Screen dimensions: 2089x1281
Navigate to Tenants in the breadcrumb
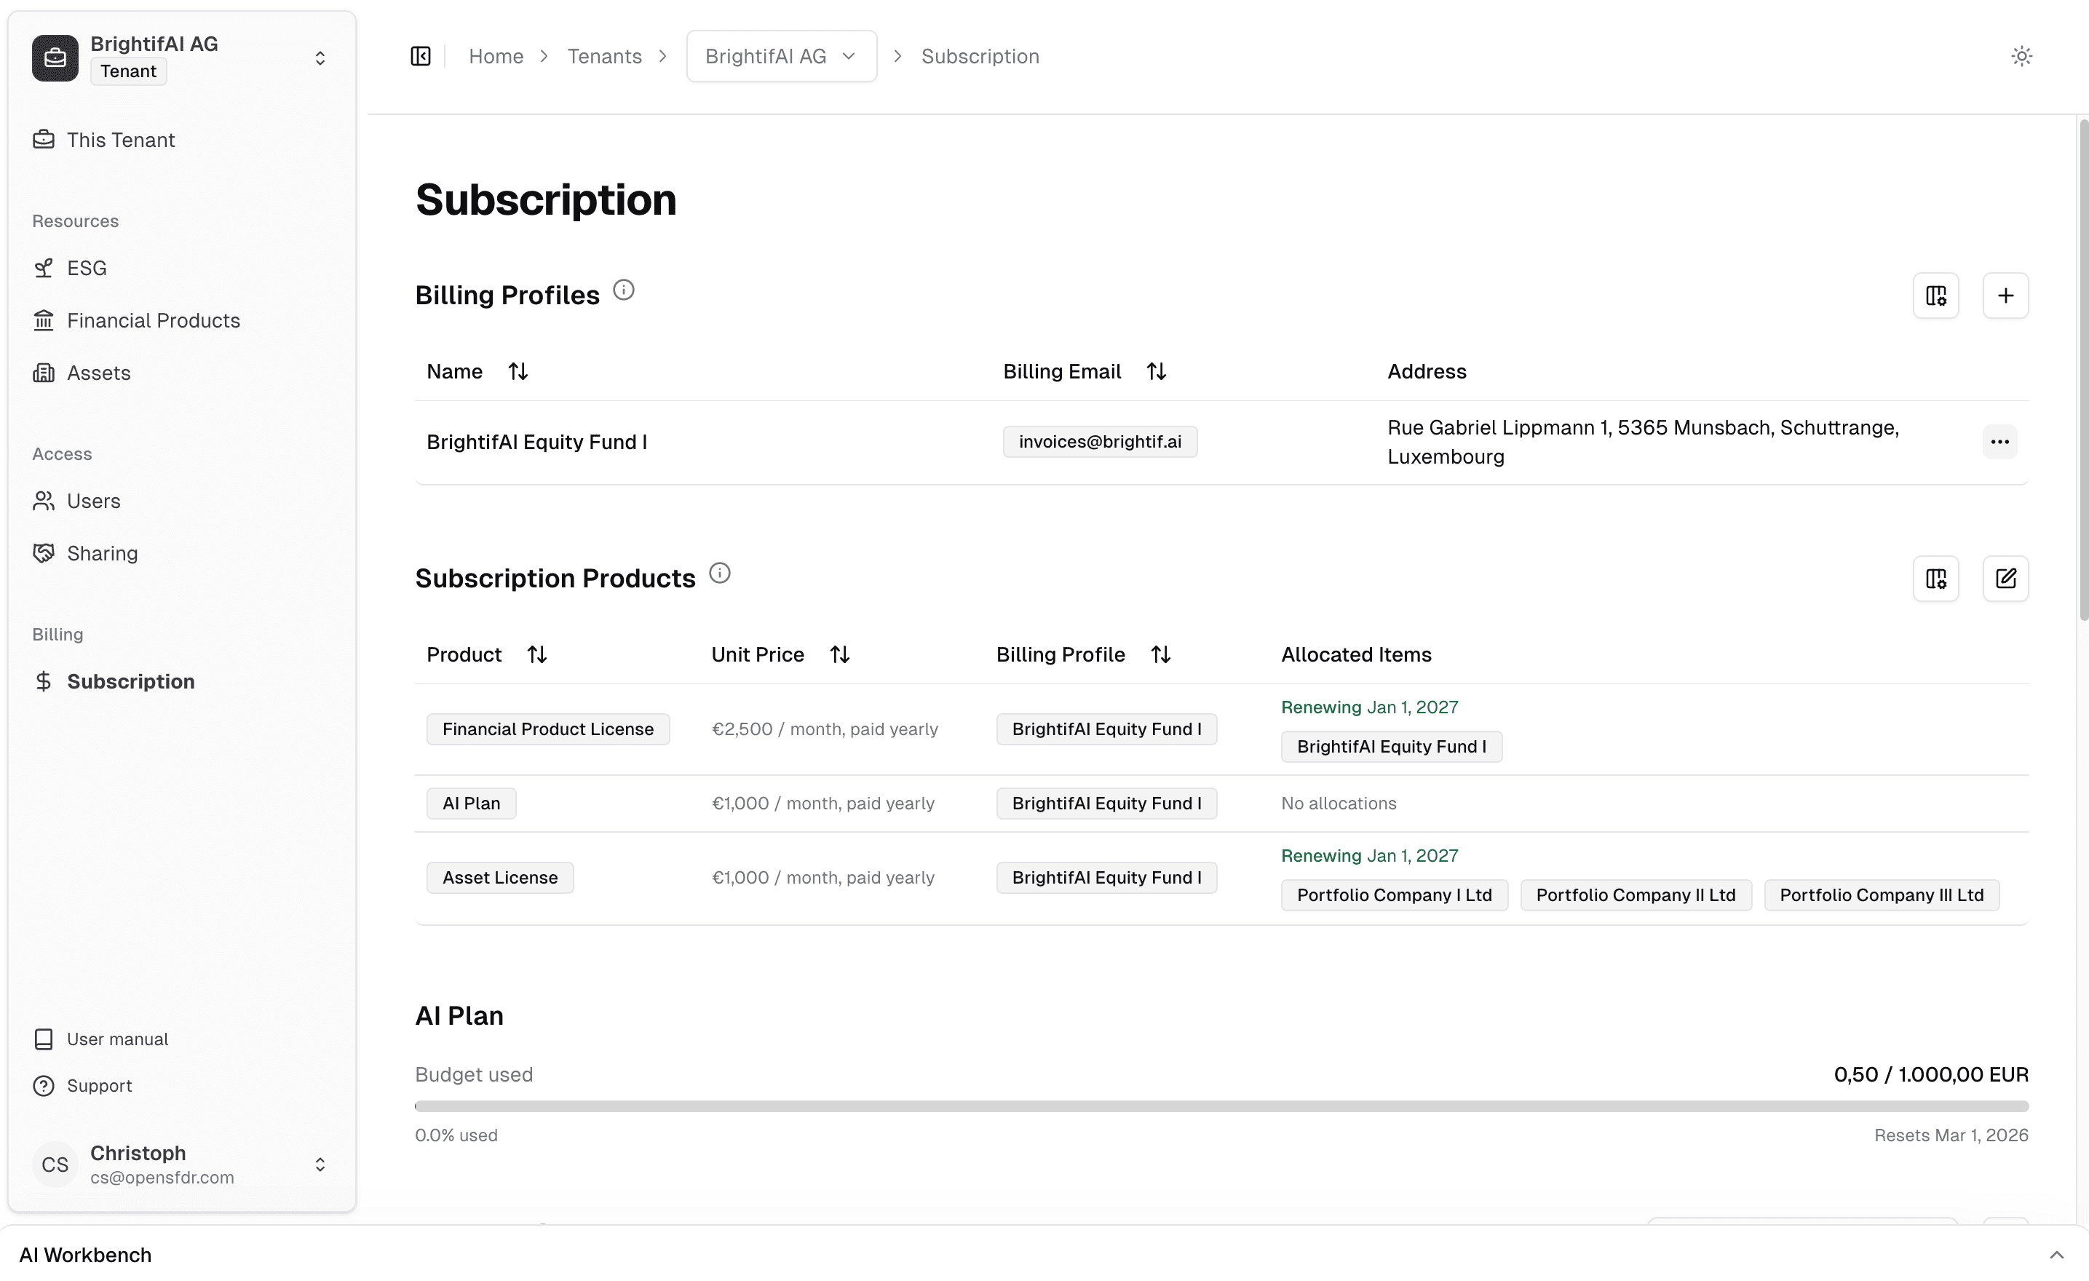coord(604,56)
